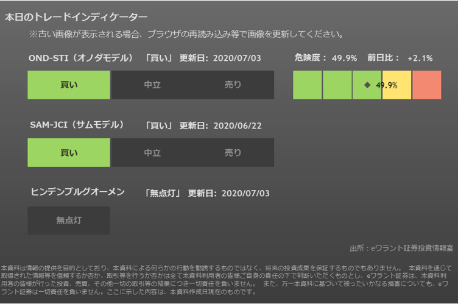
Task: Choose the SAM-JCI 中立 segment
Action: 152,153
